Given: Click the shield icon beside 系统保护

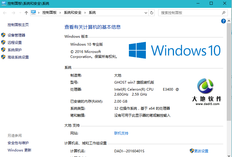Looking at the screenshot, I should point(3,50).
